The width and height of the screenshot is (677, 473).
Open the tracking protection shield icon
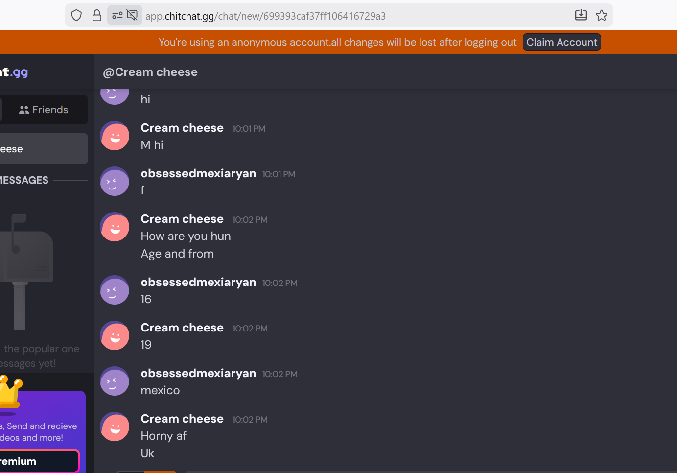tap(76, 16)
